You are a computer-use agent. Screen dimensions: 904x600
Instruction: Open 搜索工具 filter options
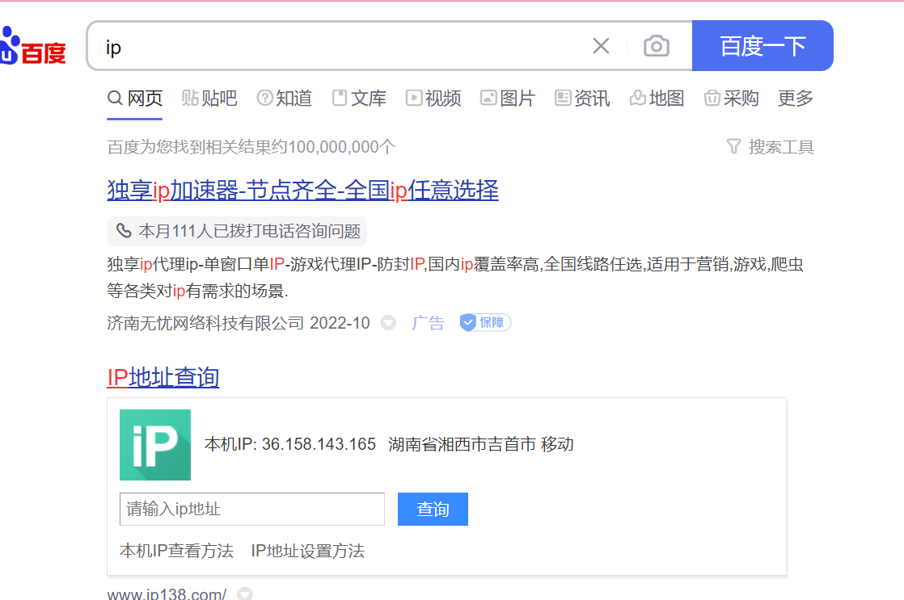(771, 147)
